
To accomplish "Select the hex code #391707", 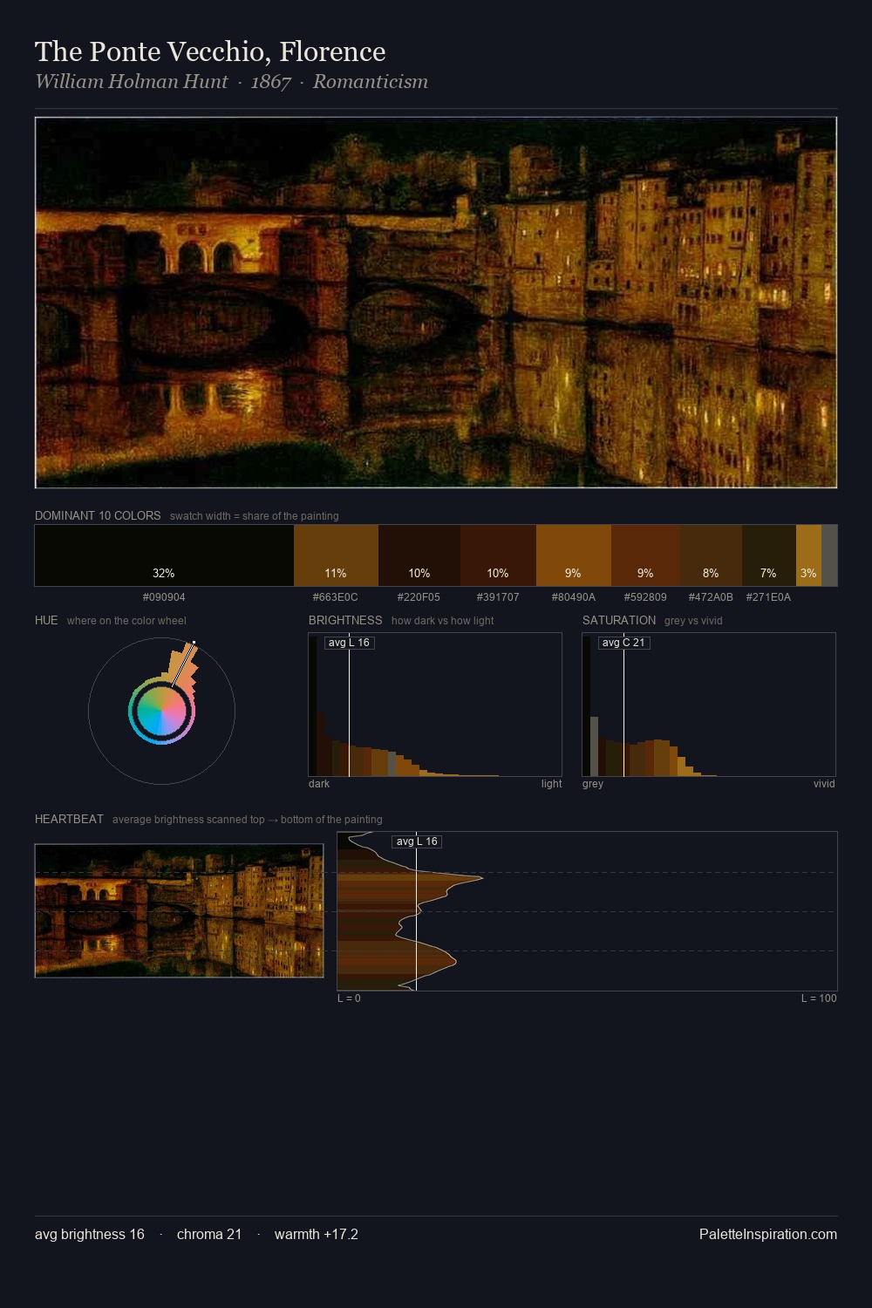I will pyautogui.click(x=498, y=597).
